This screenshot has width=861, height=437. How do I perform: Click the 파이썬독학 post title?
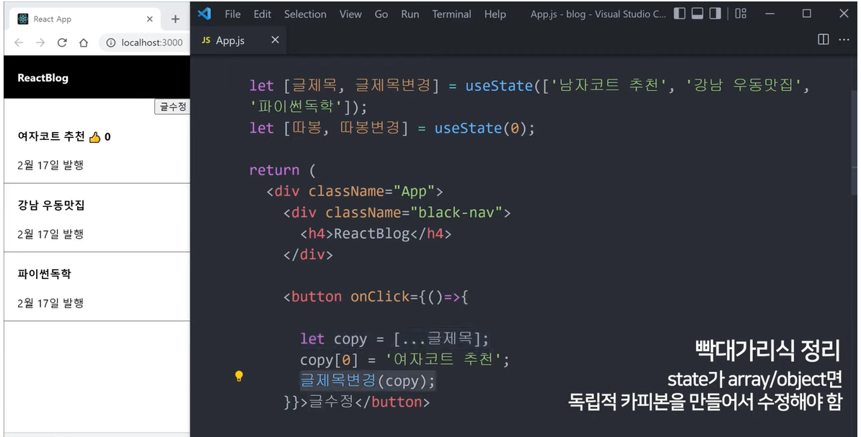[44, 274]
